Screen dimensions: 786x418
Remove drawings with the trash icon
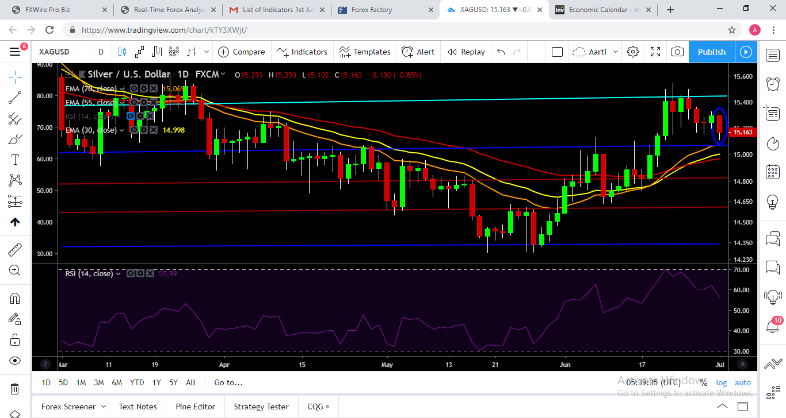click(x=15, y=389)
